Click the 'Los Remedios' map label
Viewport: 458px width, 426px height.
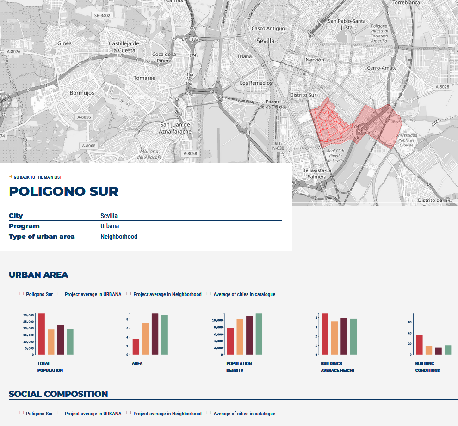tap(256, 83)
